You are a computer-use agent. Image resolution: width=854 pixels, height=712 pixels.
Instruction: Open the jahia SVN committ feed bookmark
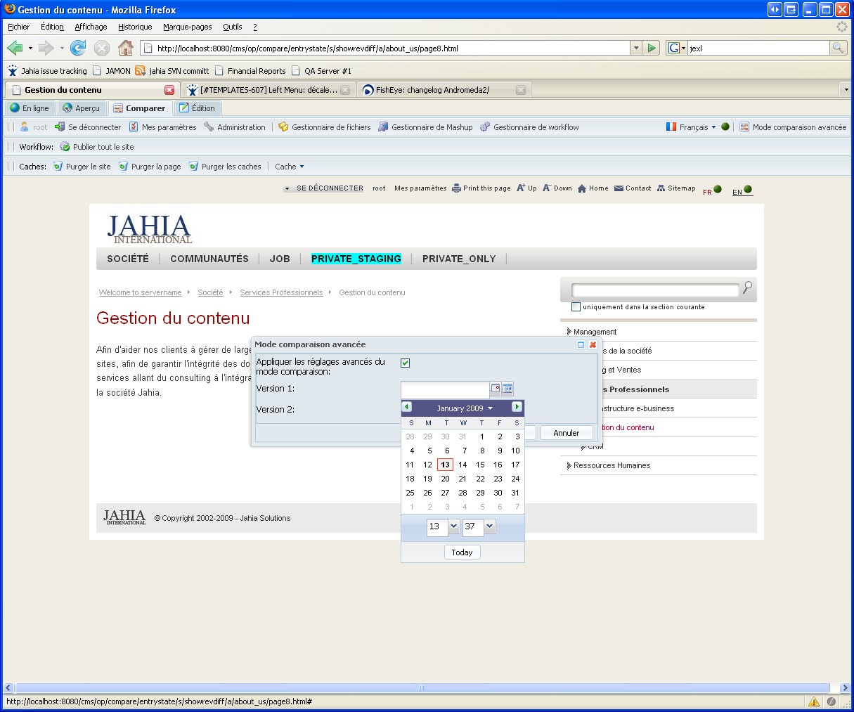pos(172,71)
